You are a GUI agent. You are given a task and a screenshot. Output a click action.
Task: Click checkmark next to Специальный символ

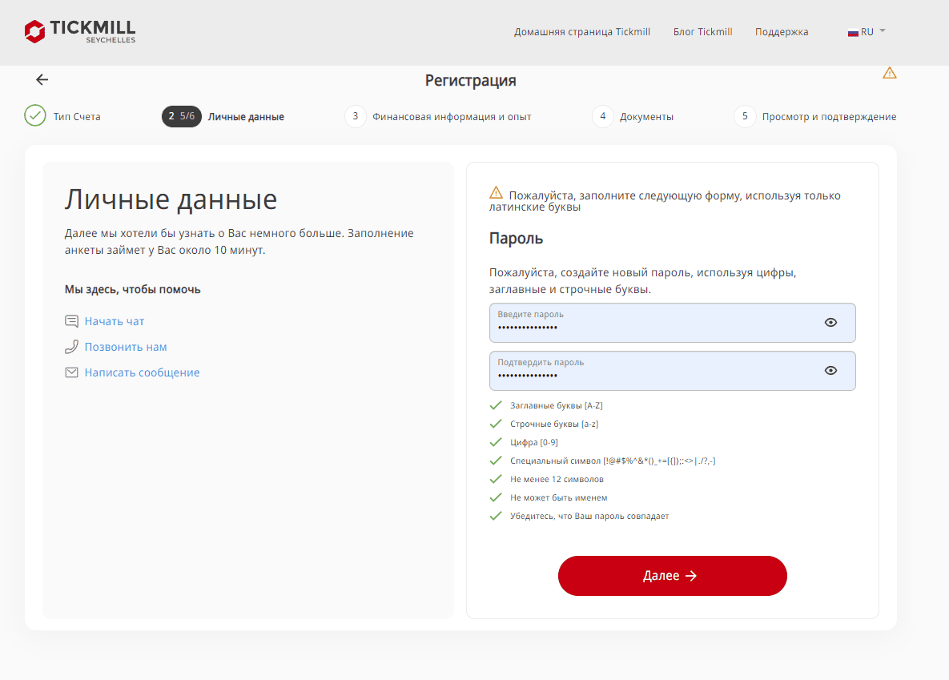pos(496,461)
